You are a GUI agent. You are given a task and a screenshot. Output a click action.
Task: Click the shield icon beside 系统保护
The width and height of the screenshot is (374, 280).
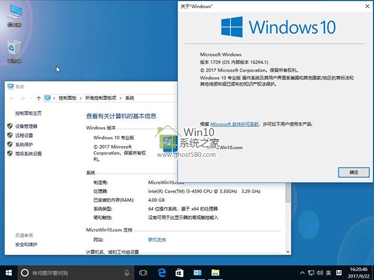pos(10,144)
